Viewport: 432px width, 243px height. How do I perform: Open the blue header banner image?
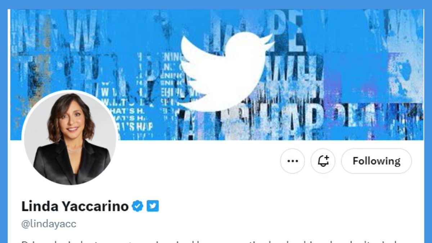217,75
